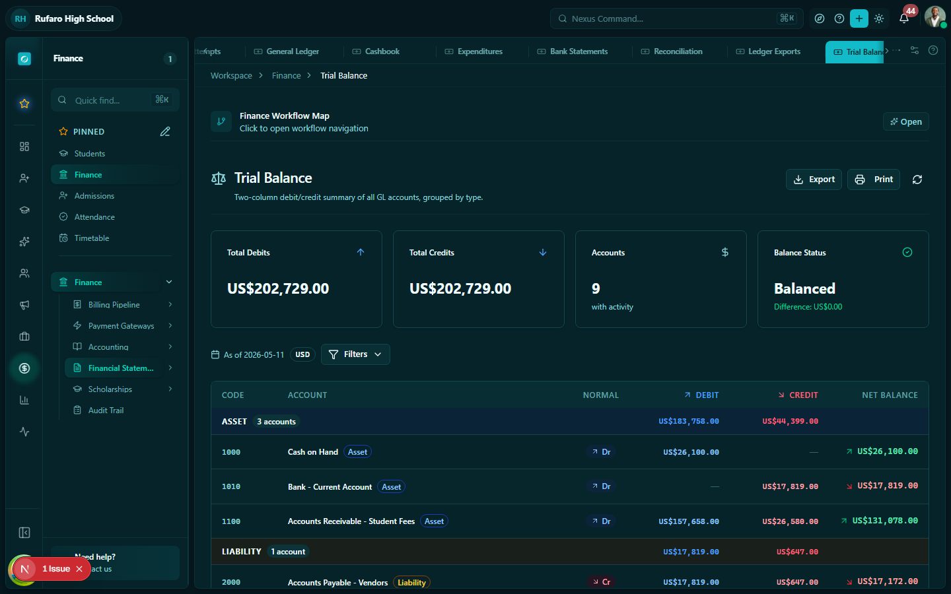Open pinned Students item

point(115,154)
